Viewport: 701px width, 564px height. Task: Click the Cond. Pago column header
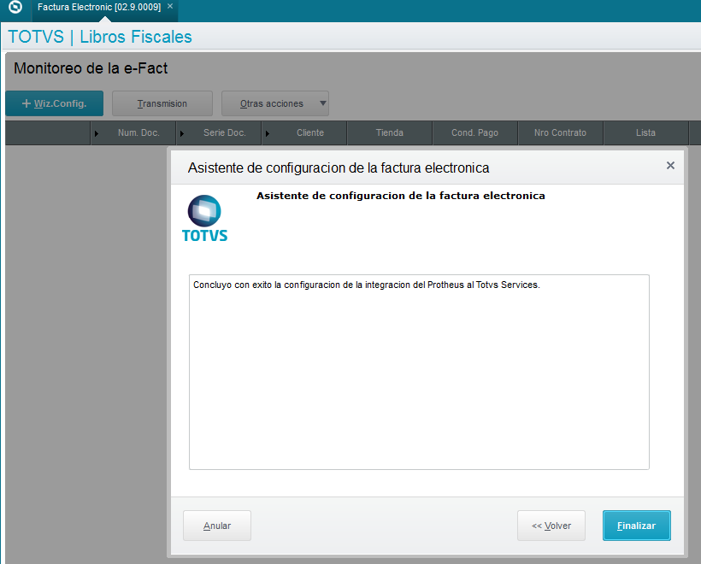coord(474,132)
